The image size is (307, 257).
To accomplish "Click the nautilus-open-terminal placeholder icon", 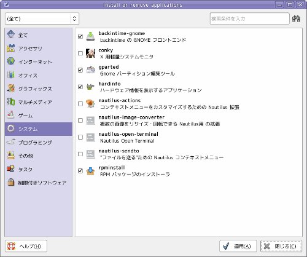I will [x=90, y=137].
